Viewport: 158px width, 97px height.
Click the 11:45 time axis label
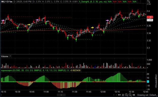89,92
